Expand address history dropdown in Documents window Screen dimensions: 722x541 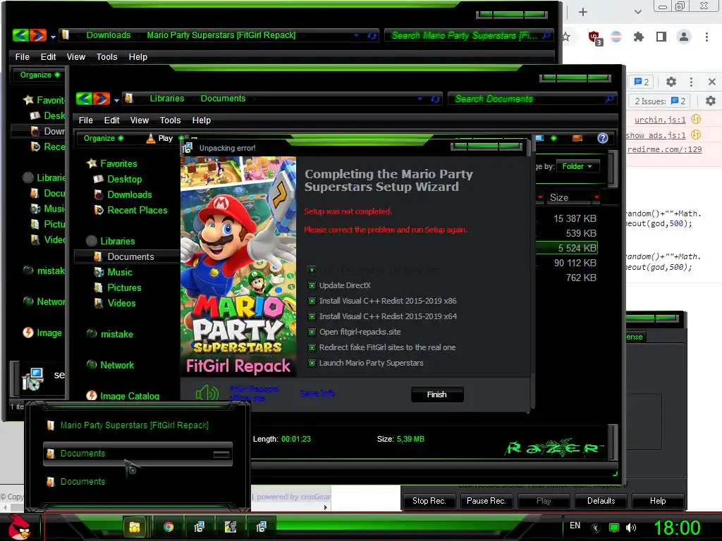pos(420,99)
